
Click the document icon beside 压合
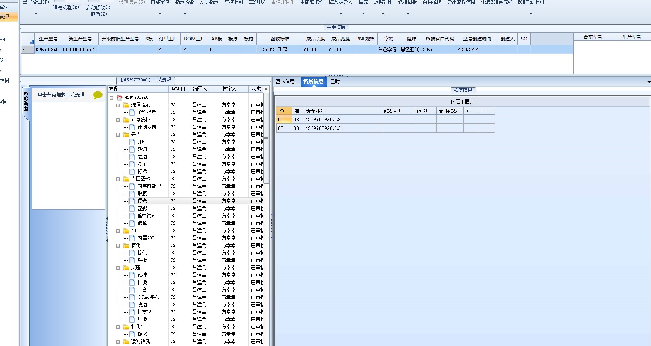[x=132, y=290]
